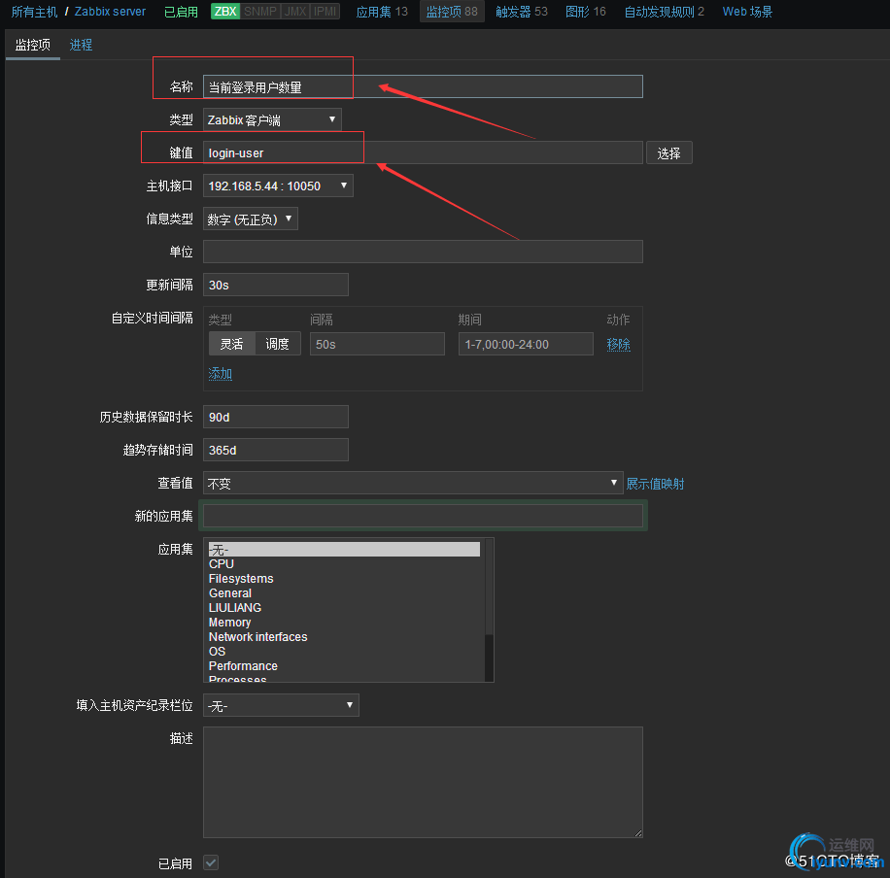Focus the 趋势存储时间 365d field

click(275, 450)
